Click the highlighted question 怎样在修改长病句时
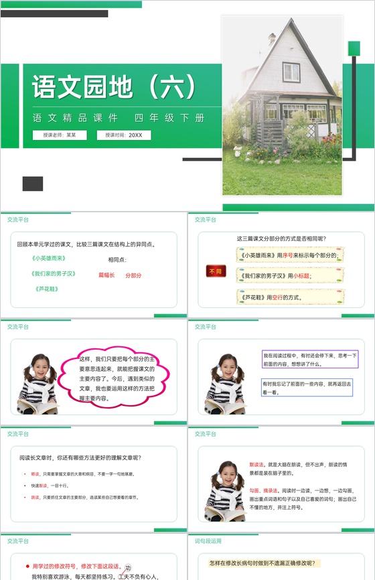The image size is (375, 580). [262, 563]
